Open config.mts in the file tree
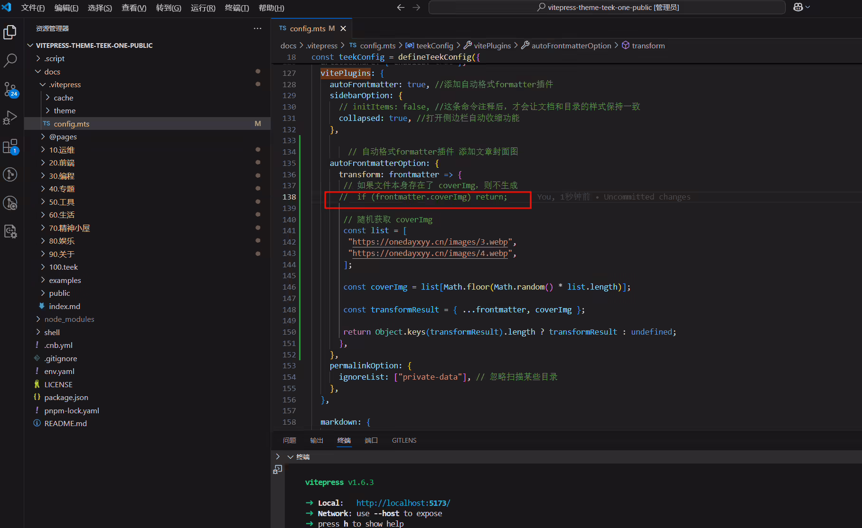Screen dimensions: 862x528 pyautogui.click(x=148, y=124)
